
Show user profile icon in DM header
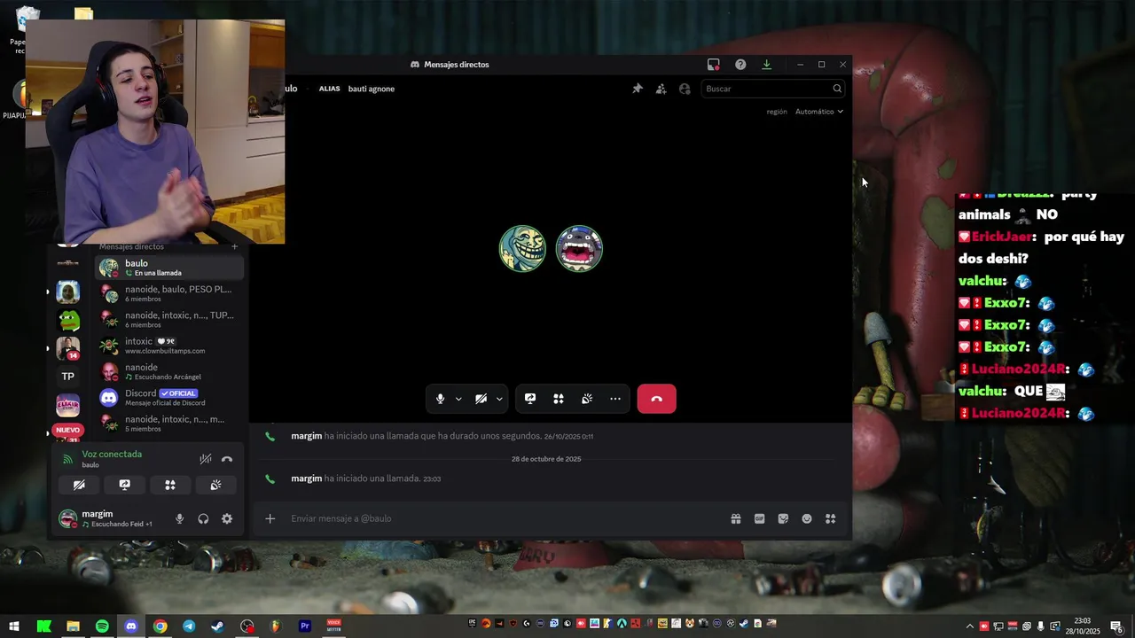[x=685, y=89]
